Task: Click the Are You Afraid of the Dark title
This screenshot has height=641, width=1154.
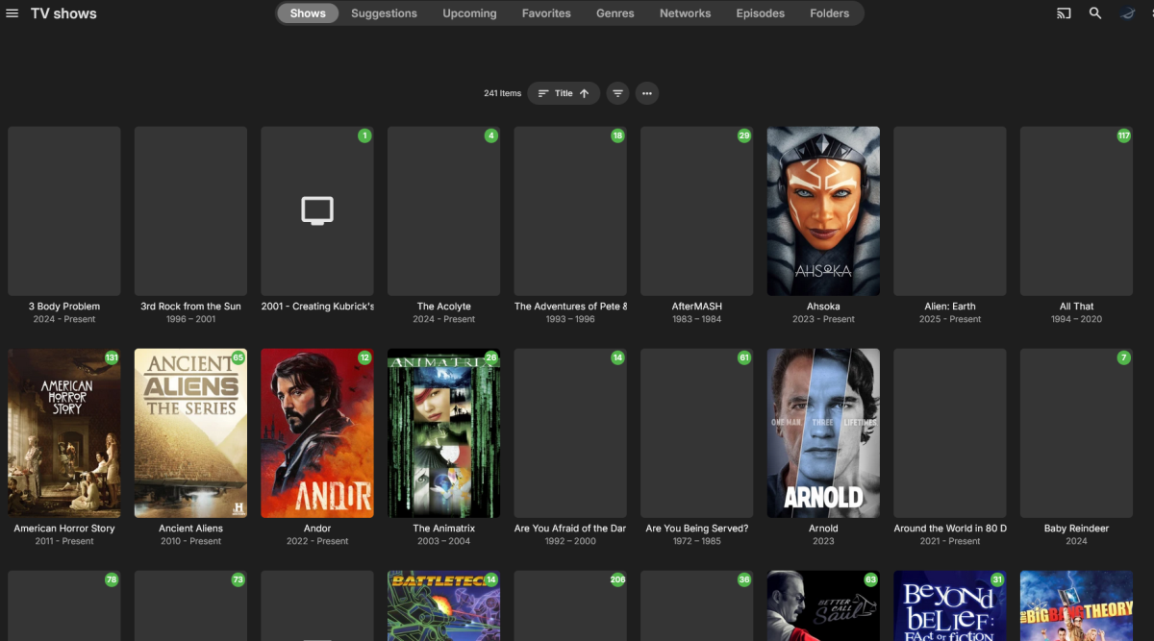Action: coord(570,529)
